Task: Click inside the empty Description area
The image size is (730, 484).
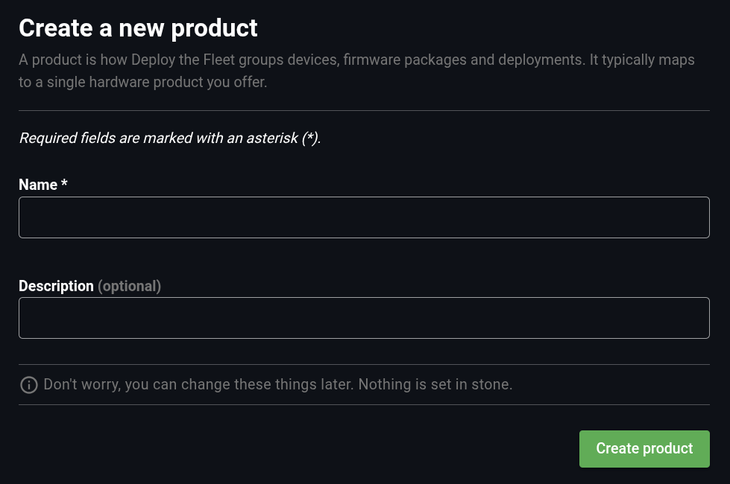Action: pyautogui.click(x=364, y=318)
